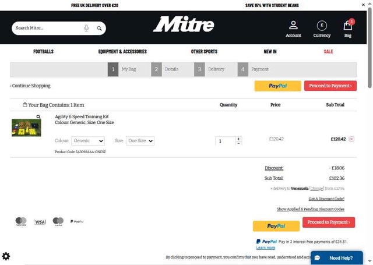
Task: Select step 3 Delivery
Action: point(209,69)
